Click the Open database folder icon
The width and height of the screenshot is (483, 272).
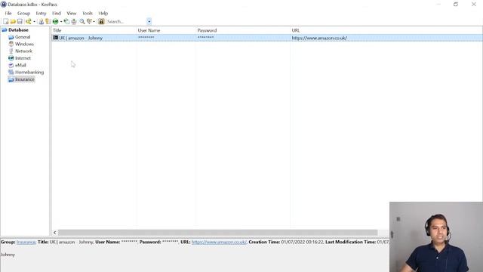[13, 21]
